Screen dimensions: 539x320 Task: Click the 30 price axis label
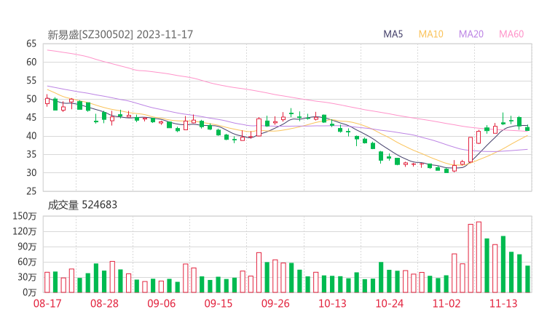click(x=31, y=172)
